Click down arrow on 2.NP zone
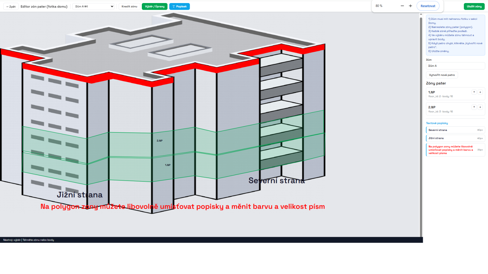Viewport: 488px width, 274px height. tap(480, 107)
